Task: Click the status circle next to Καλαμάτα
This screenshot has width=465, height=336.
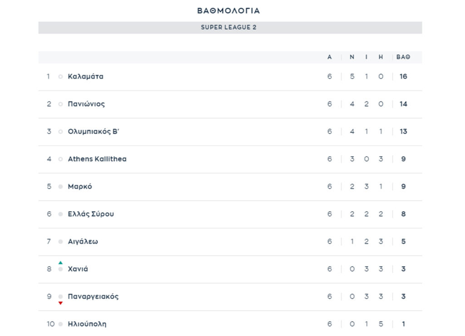Action: click(60, 77)
